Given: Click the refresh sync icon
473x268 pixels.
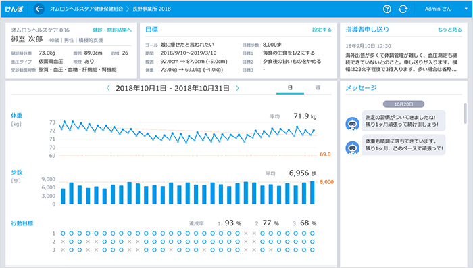Looking at the screenshot, I should point(403,9).
